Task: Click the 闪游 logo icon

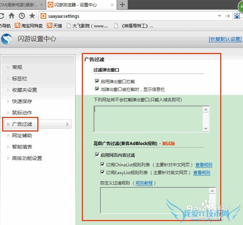Action: [x=6, y=39]
